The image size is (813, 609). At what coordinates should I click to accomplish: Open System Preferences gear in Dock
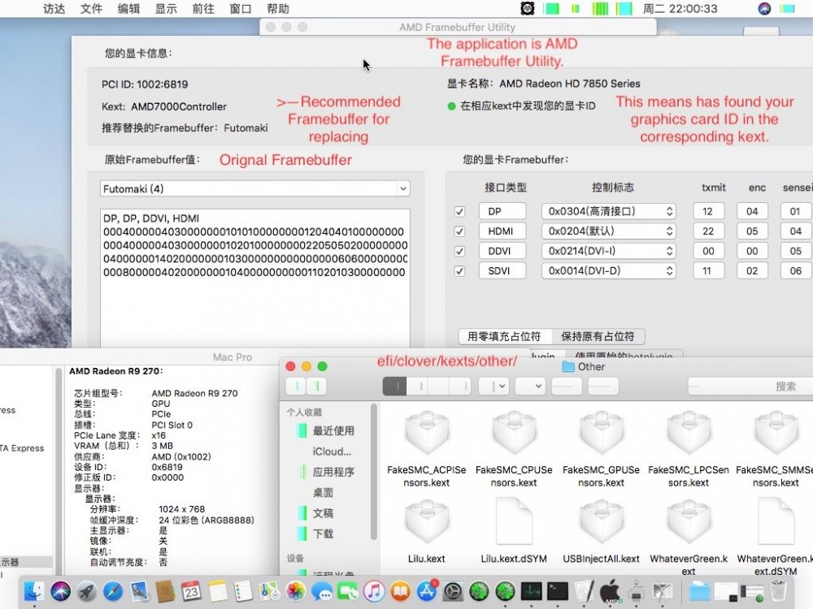(453, 590)
